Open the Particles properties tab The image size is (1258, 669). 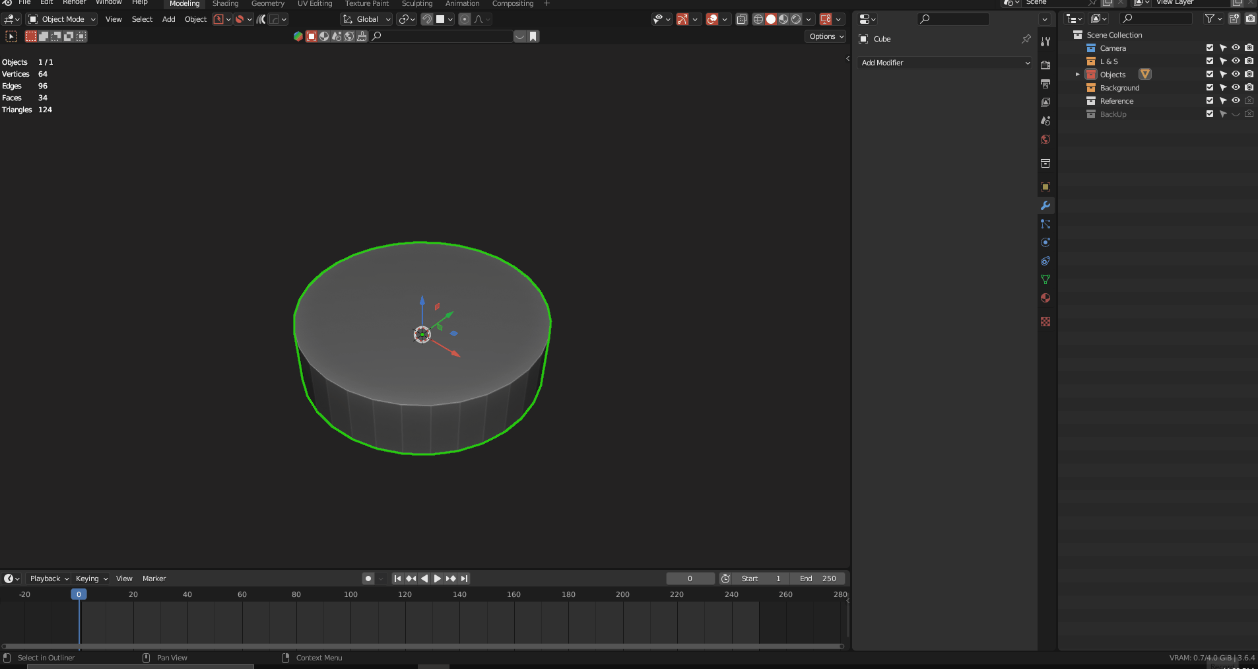pyautogui.click(x=1045, y=224)
